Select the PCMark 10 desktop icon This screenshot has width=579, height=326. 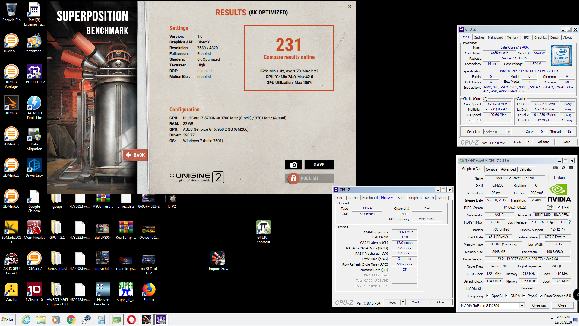click(34, 292)
